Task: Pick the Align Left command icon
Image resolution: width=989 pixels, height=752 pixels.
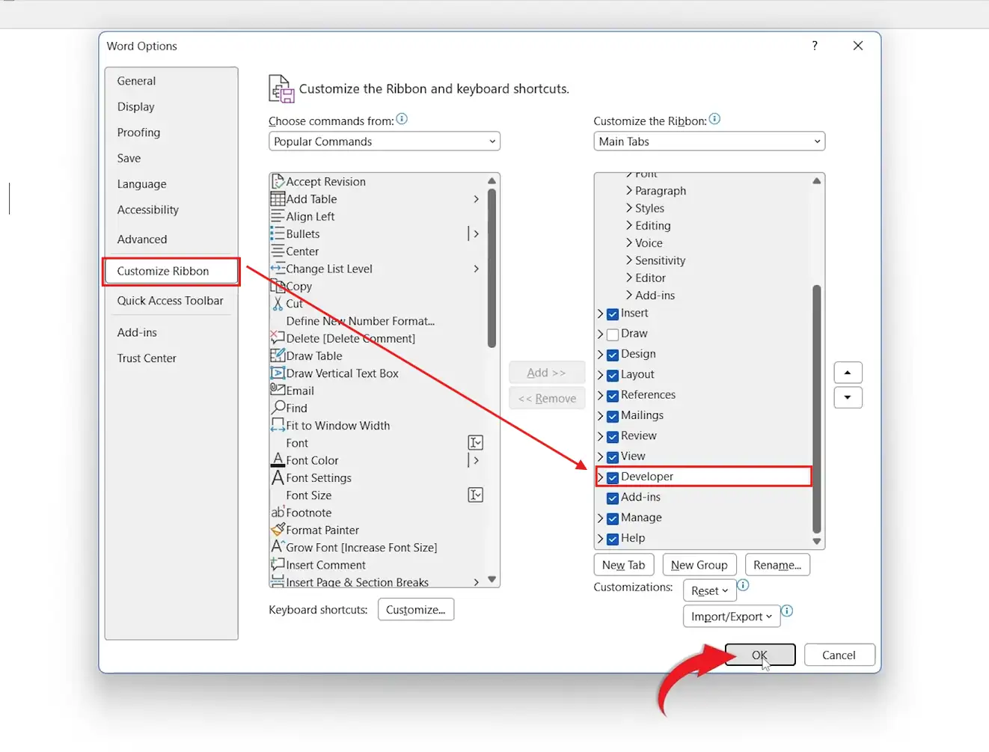Action: pos(278,216)
